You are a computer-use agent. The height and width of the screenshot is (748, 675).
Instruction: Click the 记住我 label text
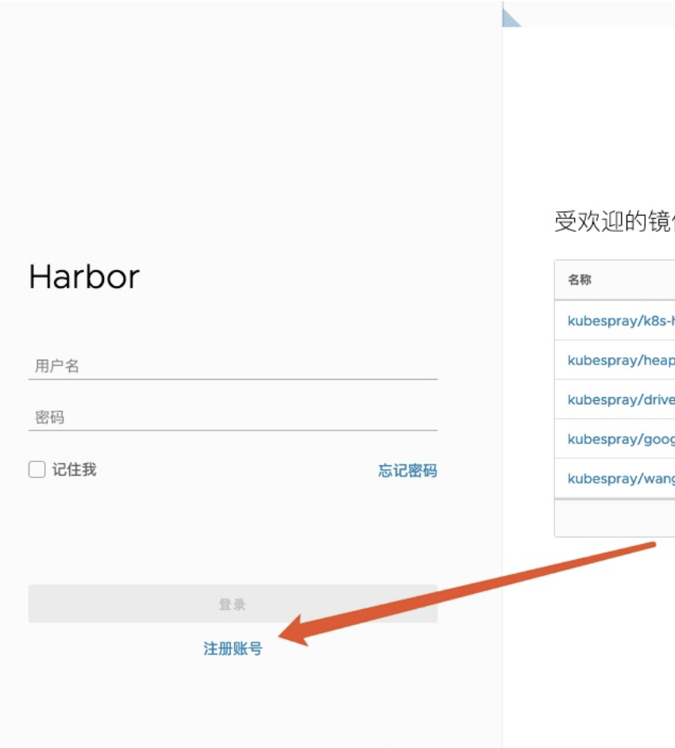(x=74, y=469)
